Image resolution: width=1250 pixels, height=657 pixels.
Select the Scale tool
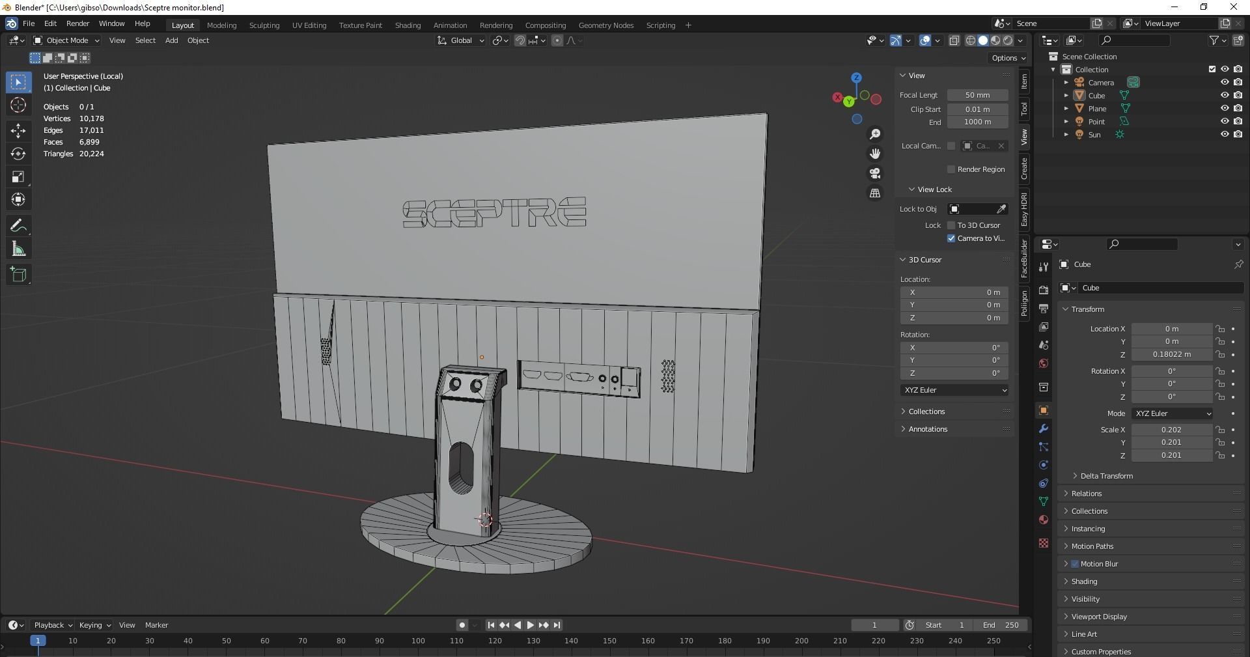[x=18, y=176]
